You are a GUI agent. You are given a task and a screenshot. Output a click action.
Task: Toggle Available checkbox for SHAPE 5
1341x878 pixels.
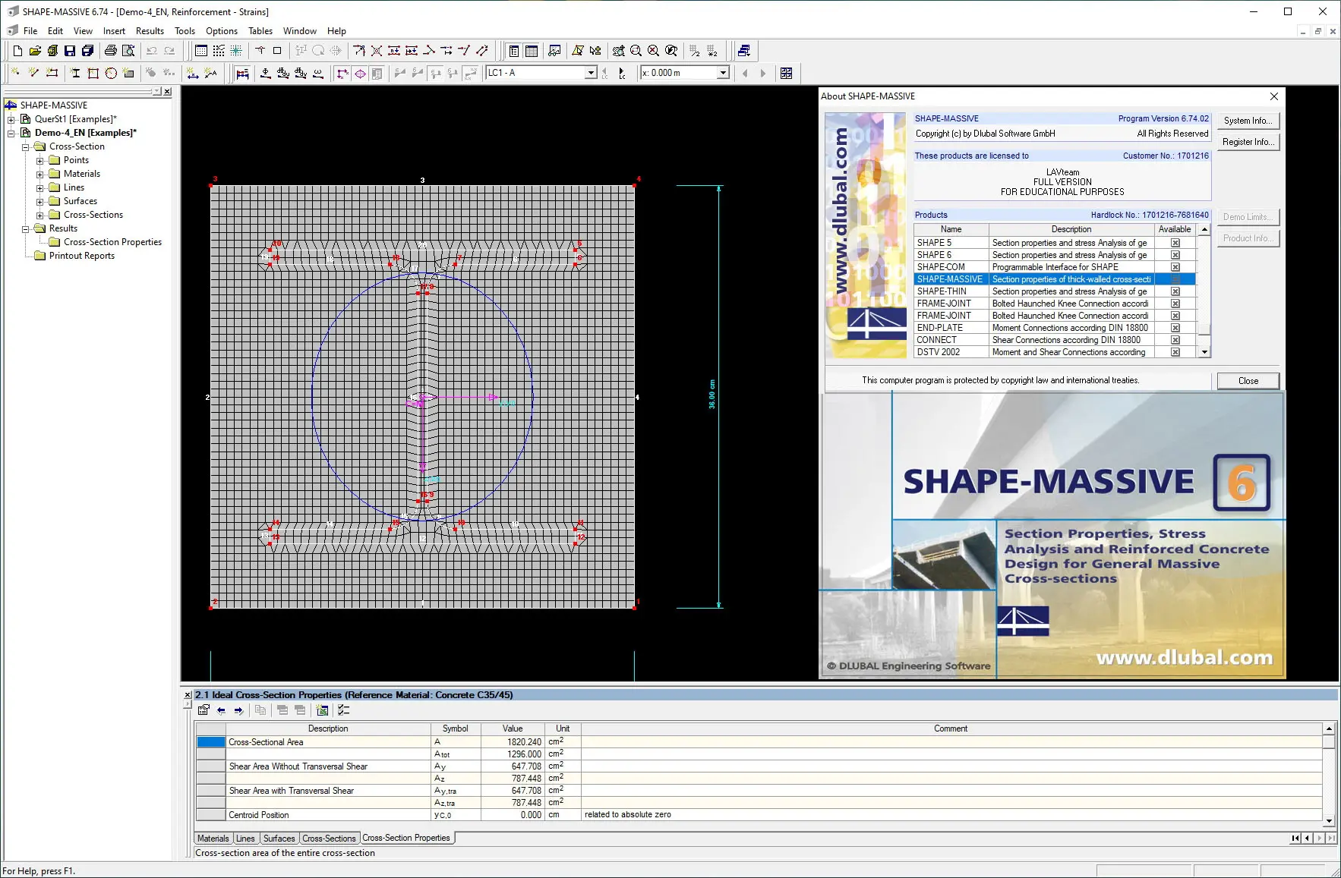(1175, 243)
